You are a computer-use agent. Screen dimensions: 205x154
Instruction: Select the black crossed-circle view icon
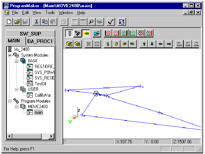(141, 34)
